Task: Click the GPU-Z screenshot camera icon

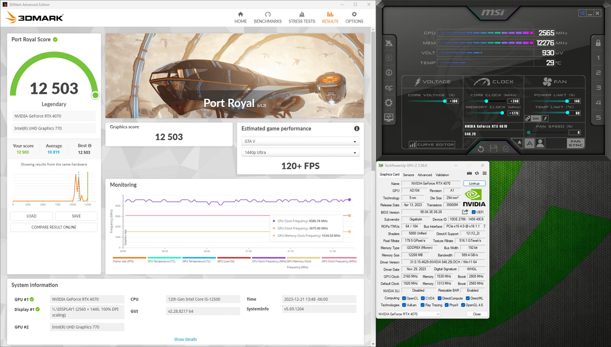Action: tap(470, 173)
